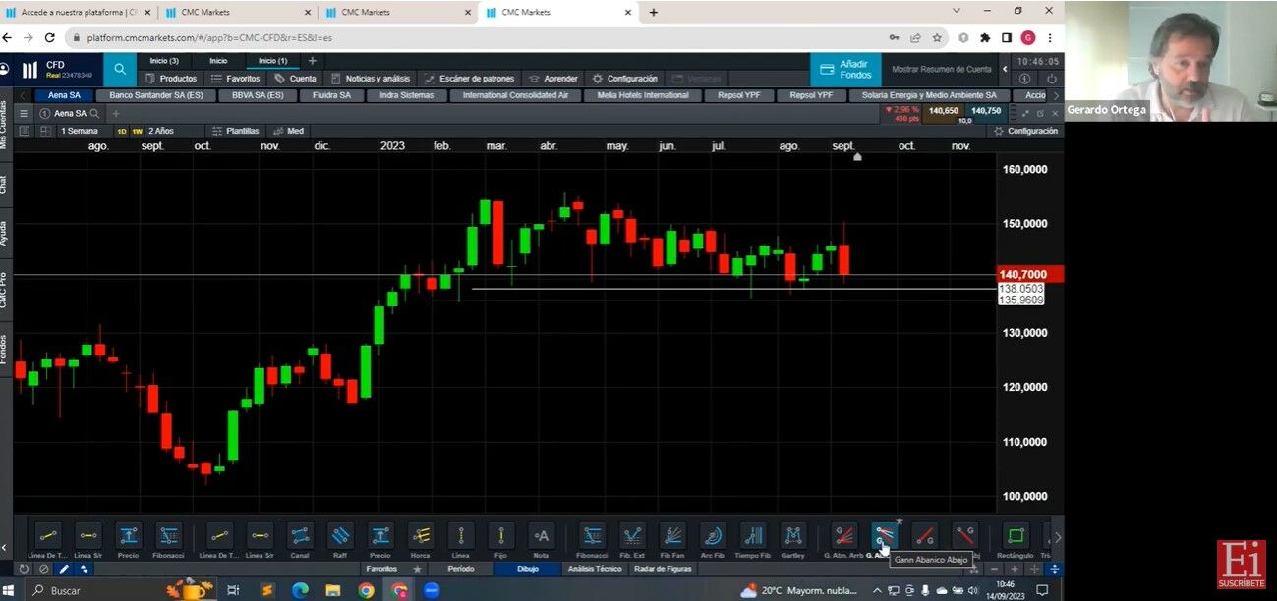Click the circle-slash clear drawings icon
The image size is (1277, 601).
(44, 569)
